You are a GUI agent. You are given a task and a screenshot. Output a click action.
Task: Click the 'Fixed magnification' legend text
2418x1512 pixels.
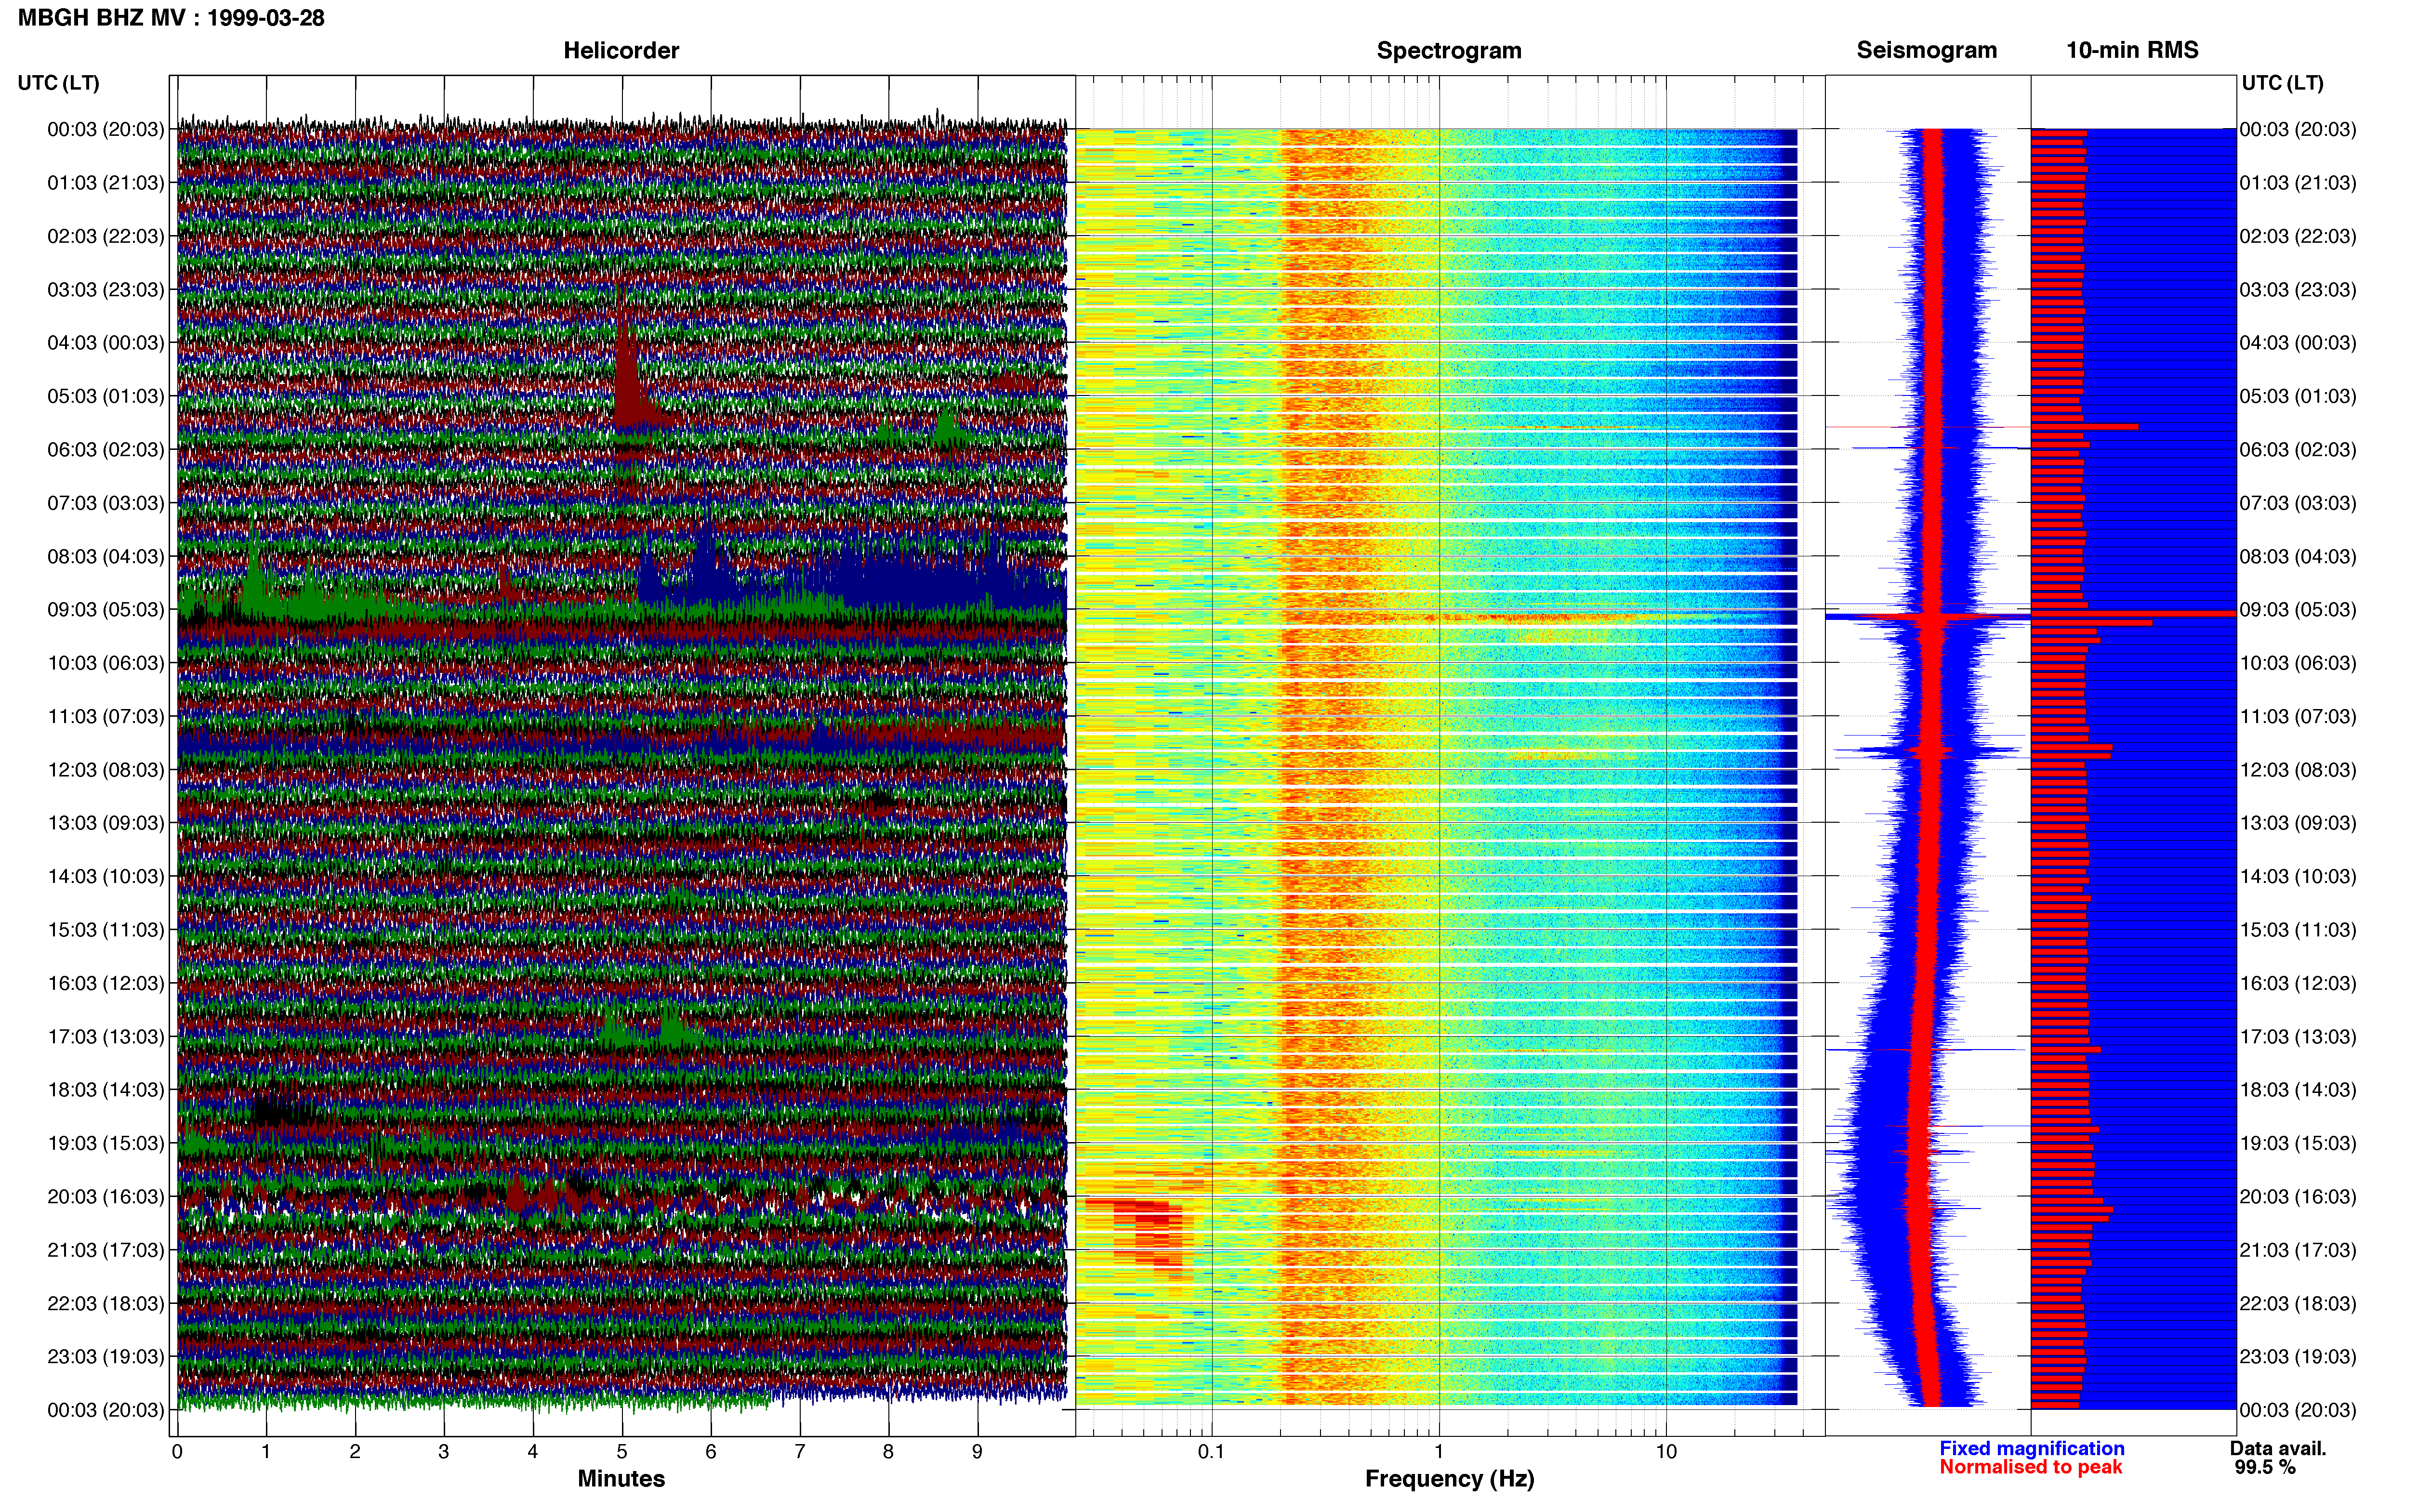tap(2031, 1448)
